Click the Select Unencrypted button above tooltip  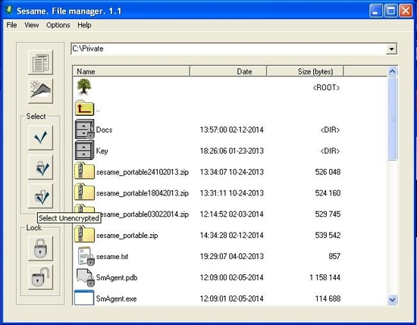41,196
